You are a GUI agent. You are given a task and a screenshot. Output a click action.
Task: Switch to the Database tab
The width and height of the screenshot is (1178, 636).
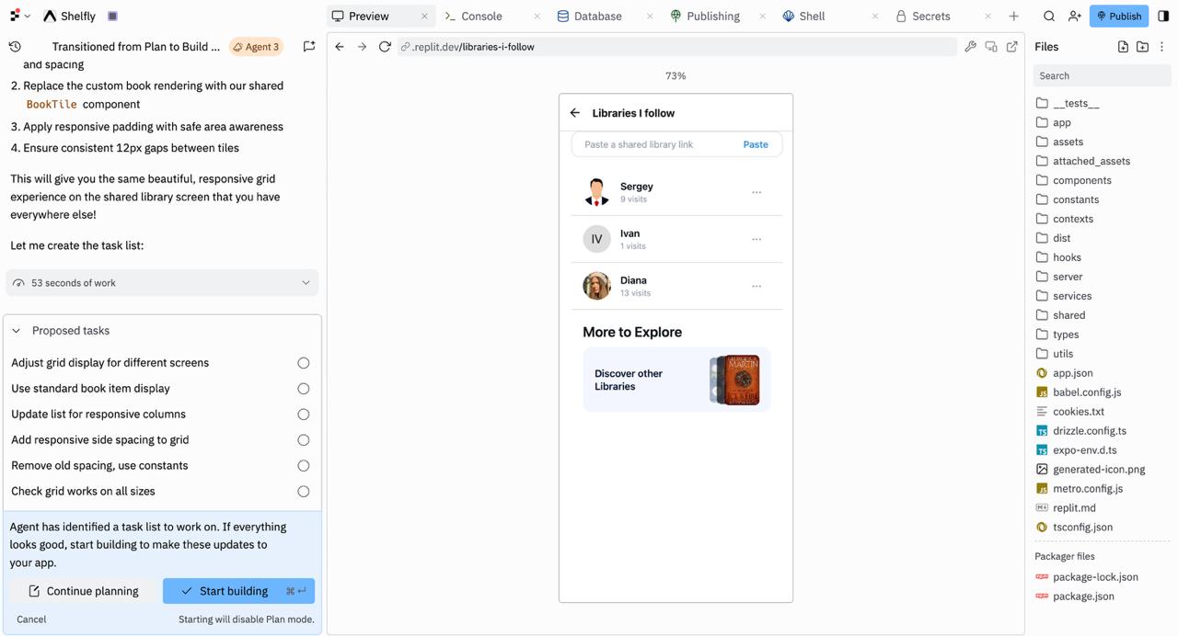click(597, 16)
